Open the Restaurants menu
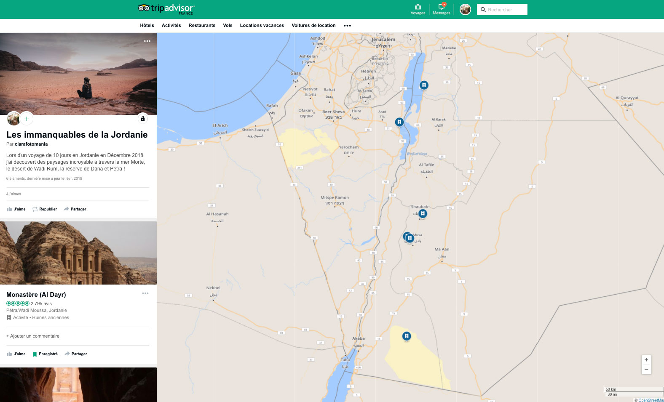664x402 pixels. [x=202, y=25]
